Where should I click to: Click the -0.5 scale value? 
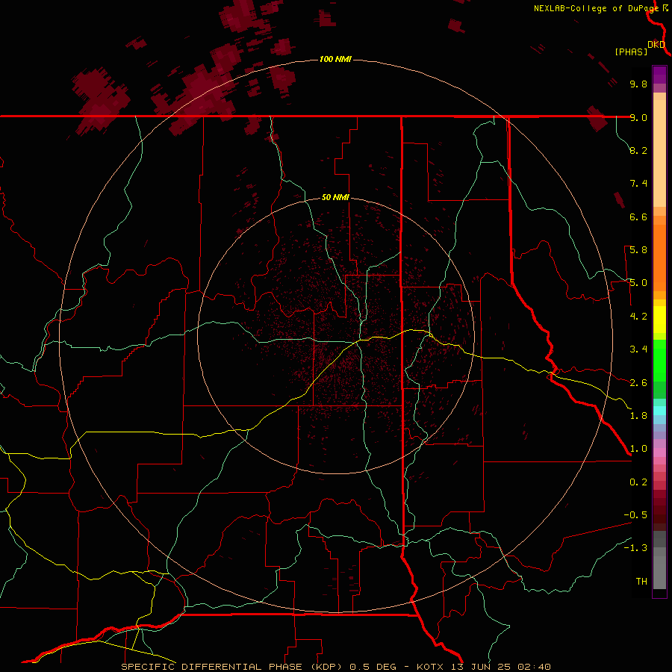point(635,515)
